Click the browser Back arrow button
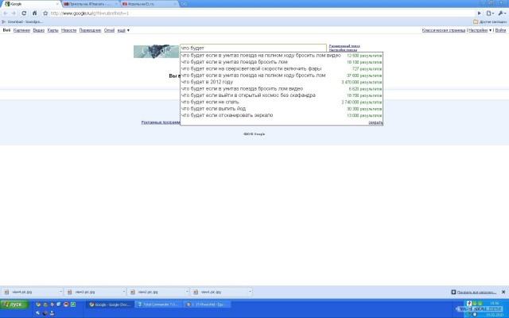Image resolution: width=509 pixels, height=318 pixels. pos(6,14)
